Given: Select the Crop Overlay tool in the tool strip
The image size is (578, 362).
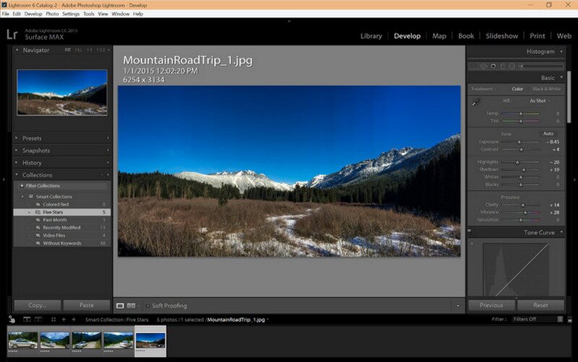Looking at the screenshot, I should tap(474, 66).
